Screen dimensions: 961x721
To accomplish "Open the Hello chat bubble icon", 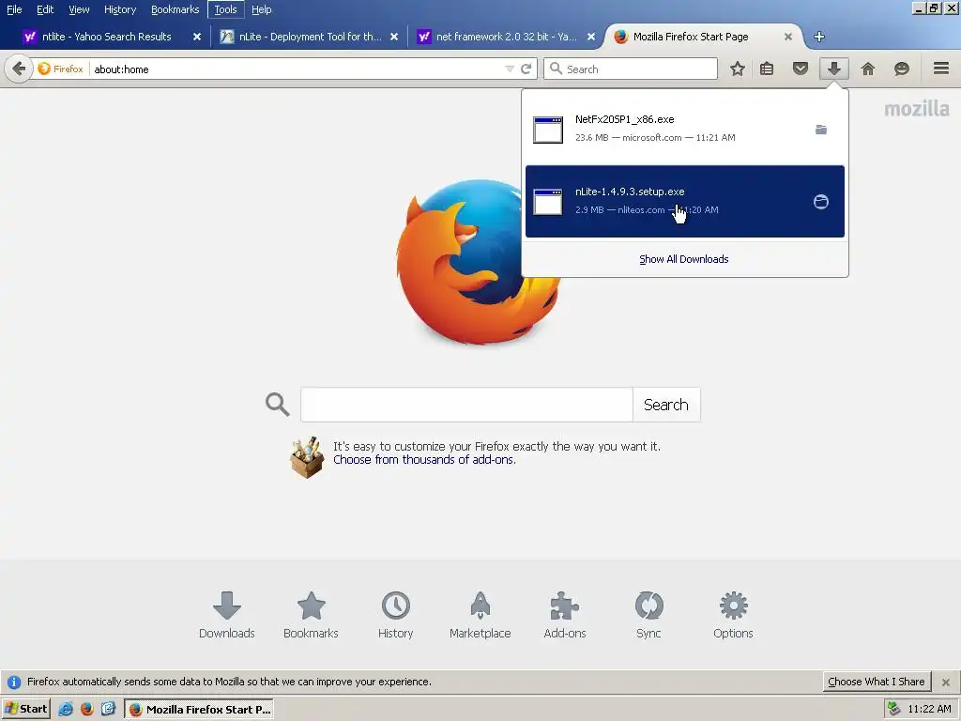I will (902, 69).
